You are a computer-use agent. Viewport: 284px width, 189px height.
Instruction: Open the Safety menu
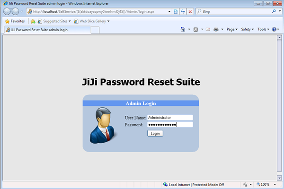coord(248,29)
